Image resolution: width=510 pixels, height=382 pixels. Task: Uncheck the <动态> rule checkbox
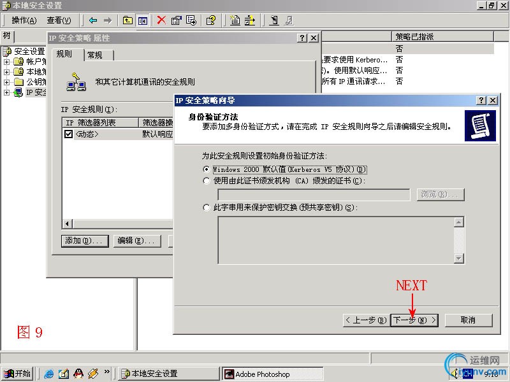(x=68, y=134)
